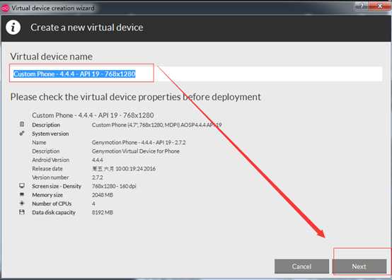Click the 'Version number' label
This screenshot has height=280, width=392.
point(50,177)
